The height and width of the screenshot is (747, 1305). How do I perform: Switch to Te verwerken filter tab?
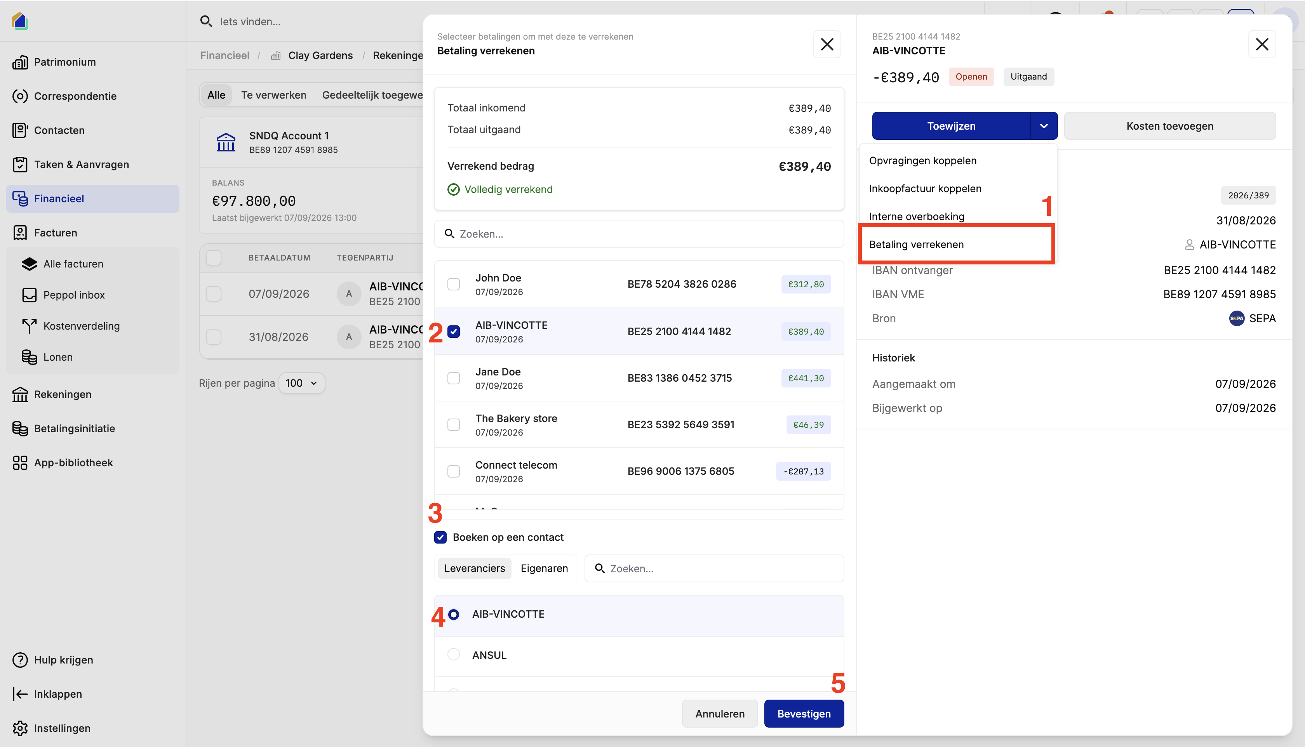[273, 96]
